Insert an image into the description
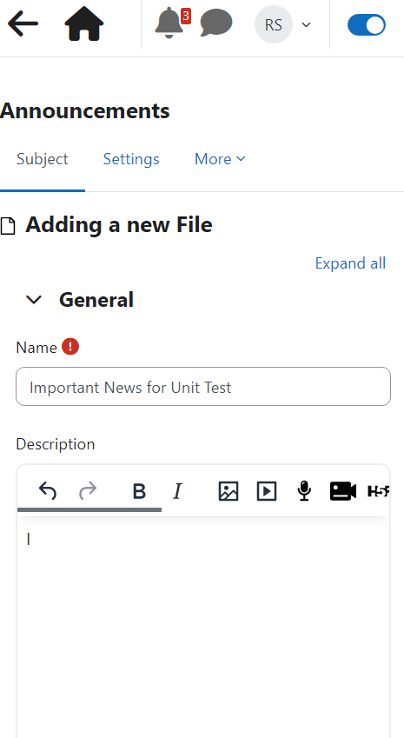This screenshot has height=738, width=404. [228, 491]
